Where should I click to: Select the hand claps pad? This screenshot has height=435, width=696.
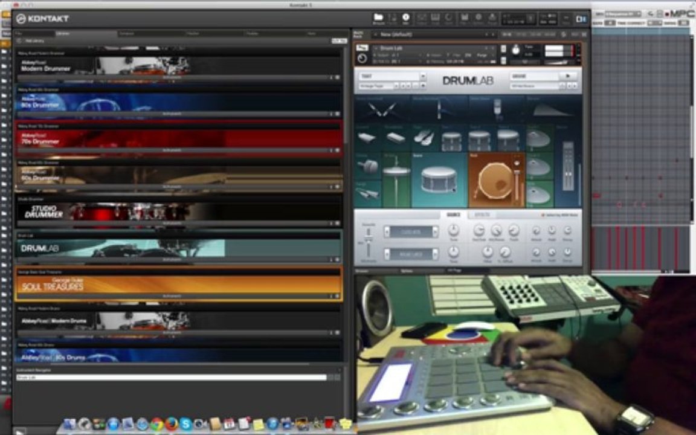pos(424,138)
